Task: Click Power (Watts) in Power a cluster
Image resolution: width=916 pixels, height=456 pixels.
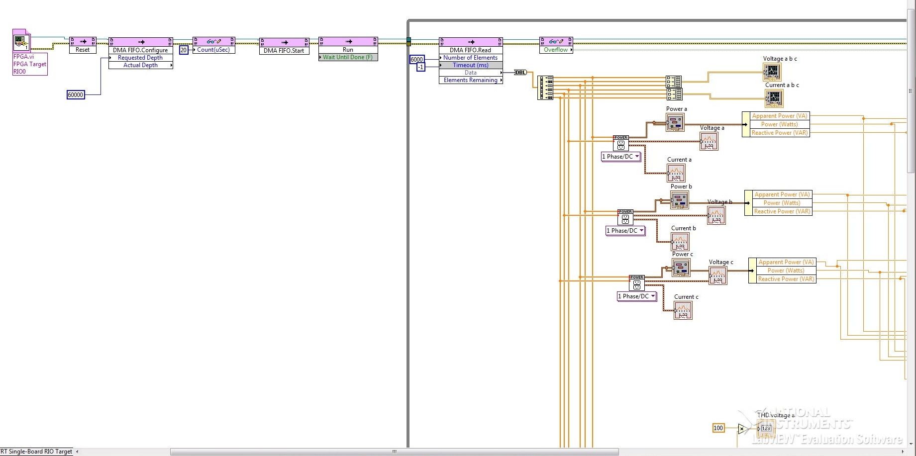Action: tap(780, 124)
